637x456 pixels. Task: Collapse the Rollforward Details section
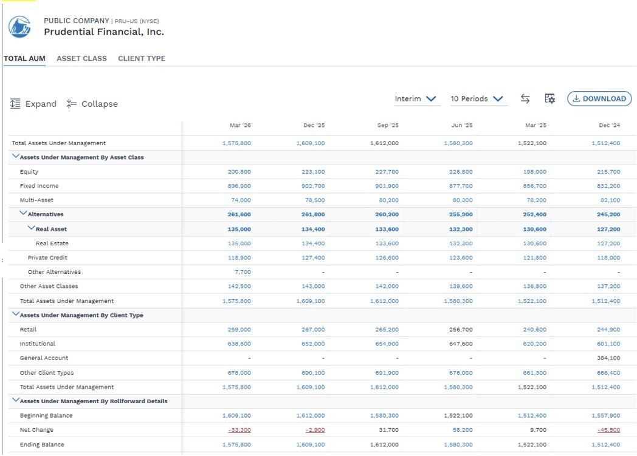(16, 400)
